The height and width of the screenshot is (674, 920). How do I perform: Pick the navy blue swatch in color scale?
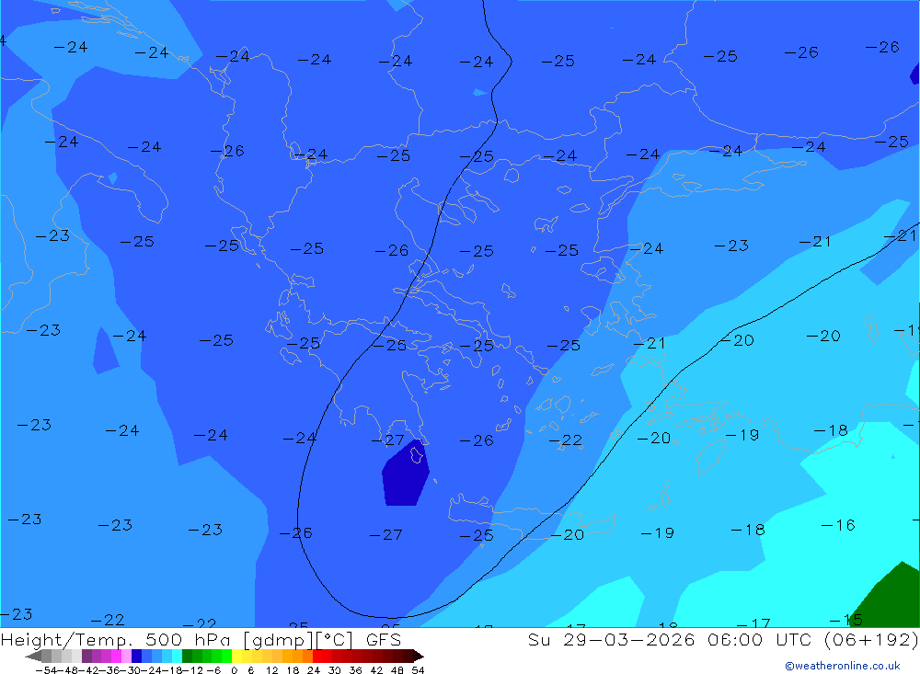click(x=136, y=656)
